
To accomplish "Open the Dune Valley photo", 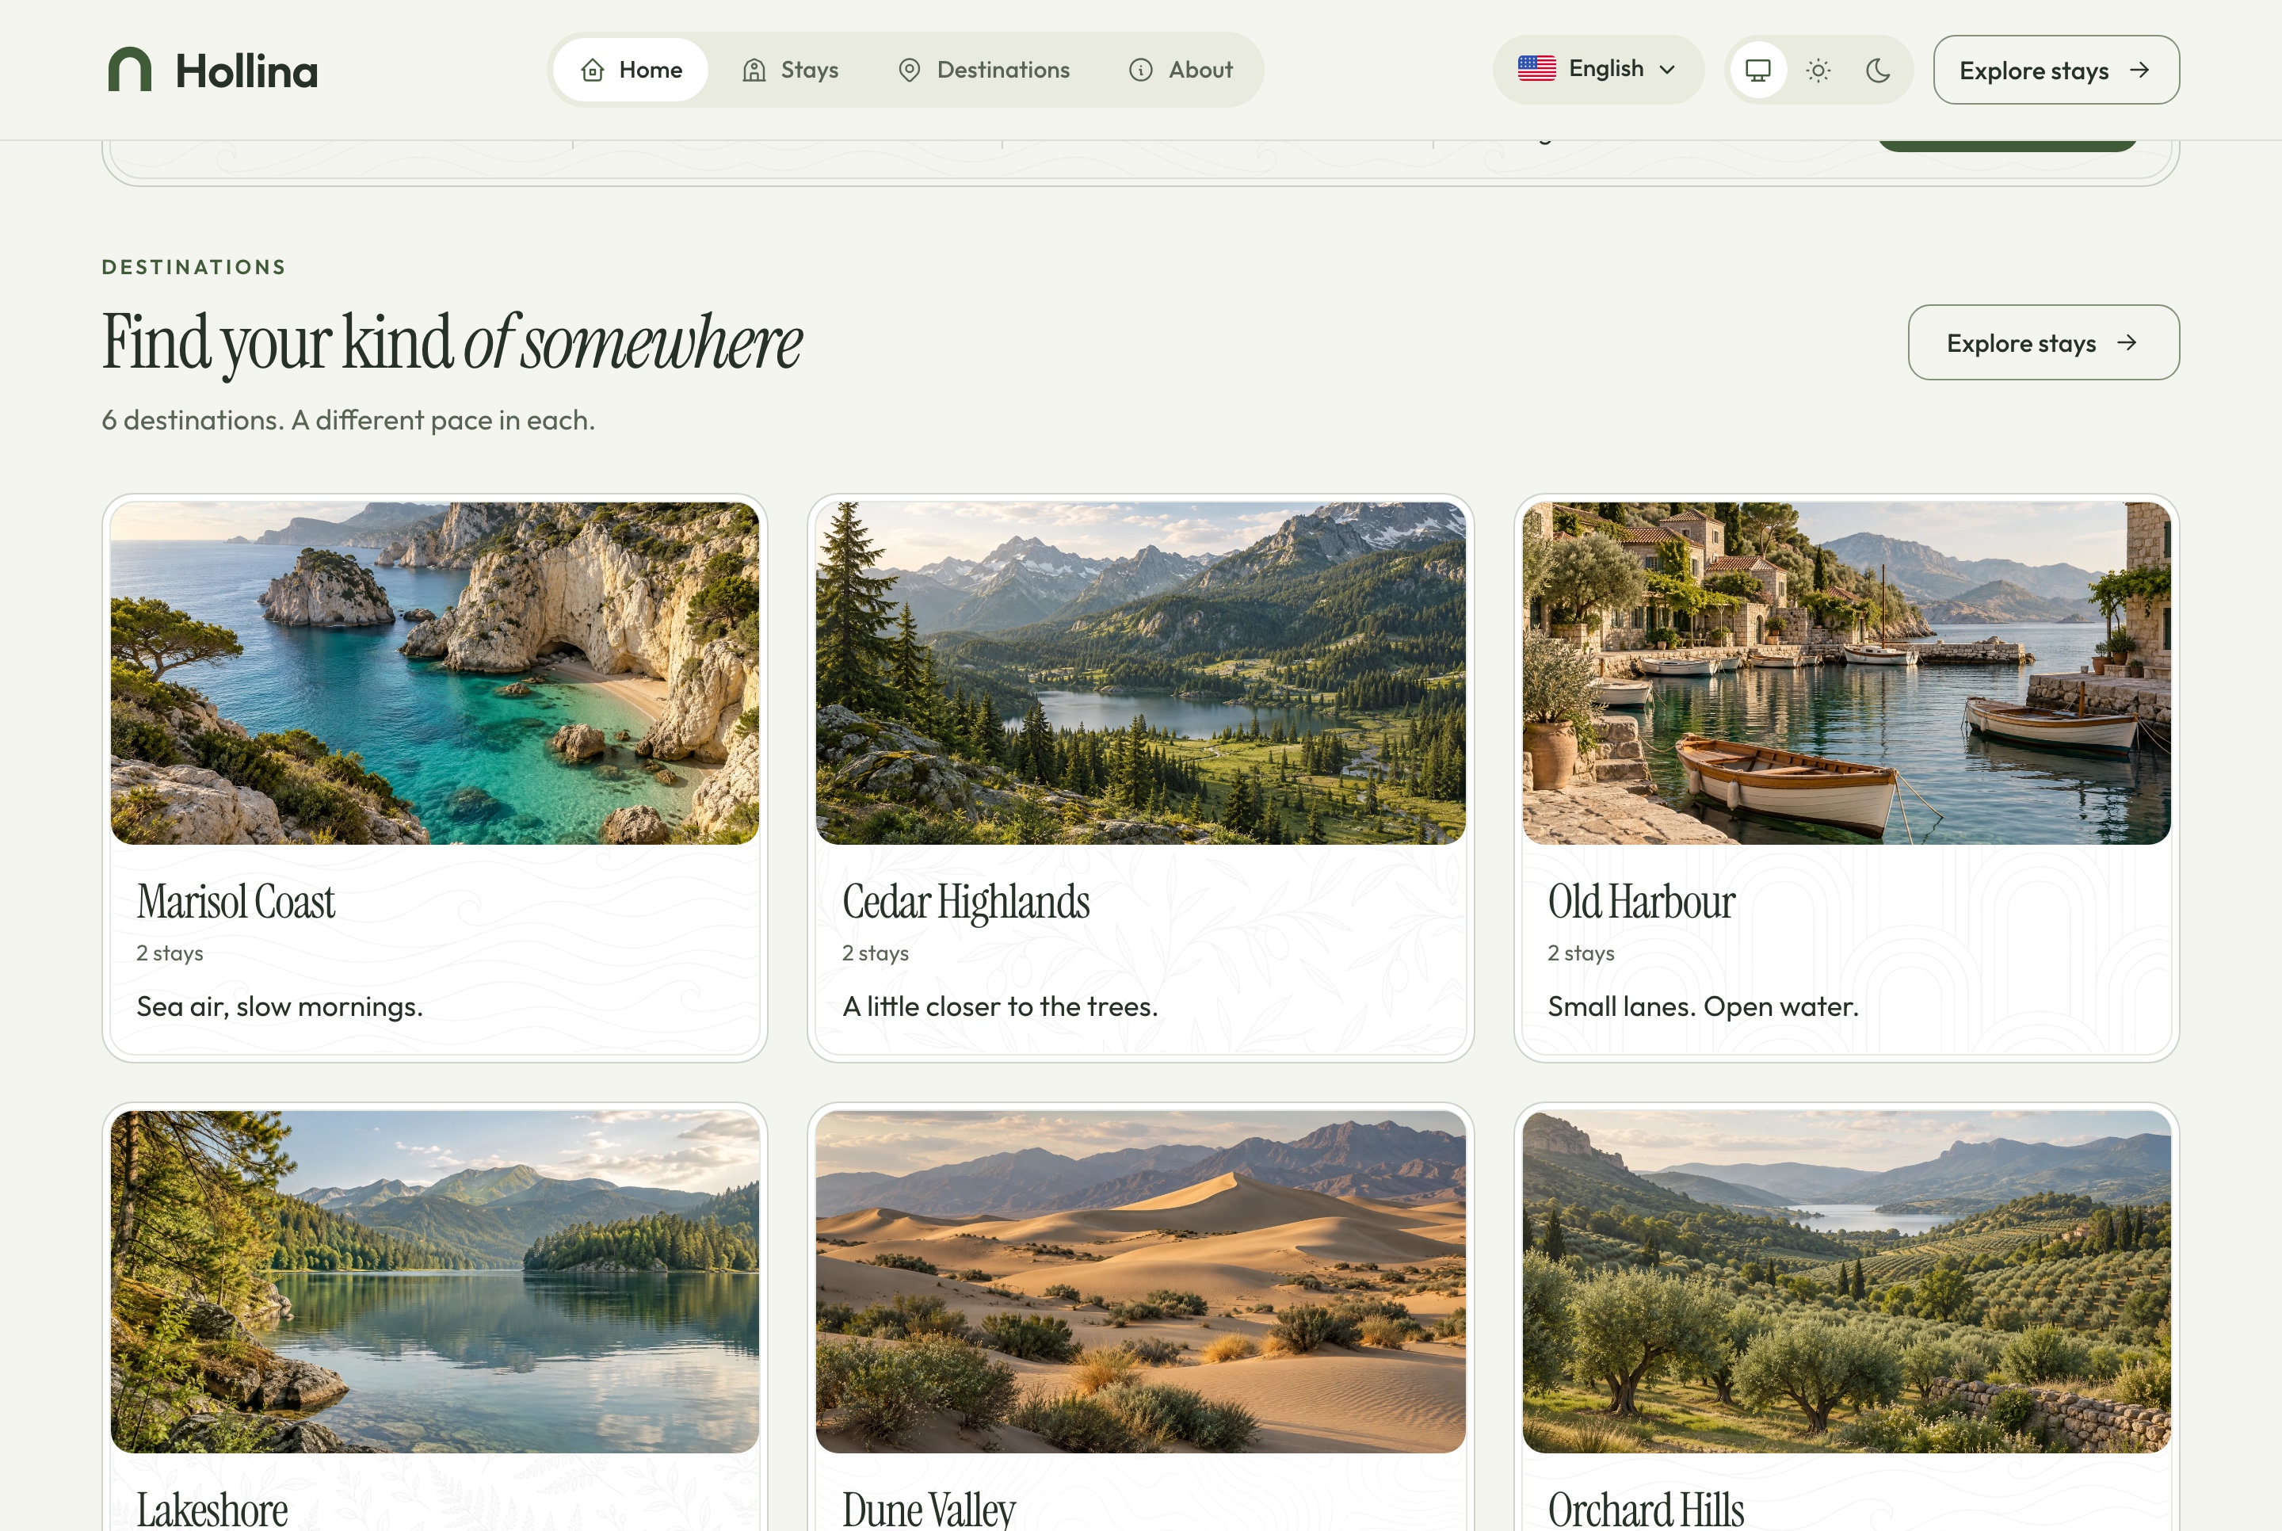I will click(1140, 1281).
